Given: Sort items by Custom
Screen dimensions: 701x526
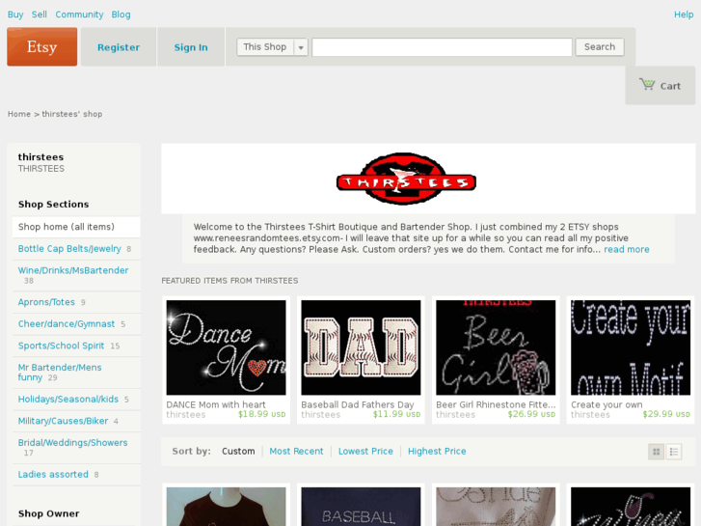Looking at the screenshot, I should 238,452.
